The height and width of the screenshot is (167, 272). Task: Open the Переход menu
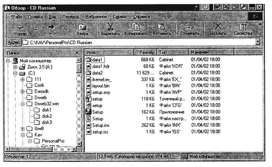71,17
